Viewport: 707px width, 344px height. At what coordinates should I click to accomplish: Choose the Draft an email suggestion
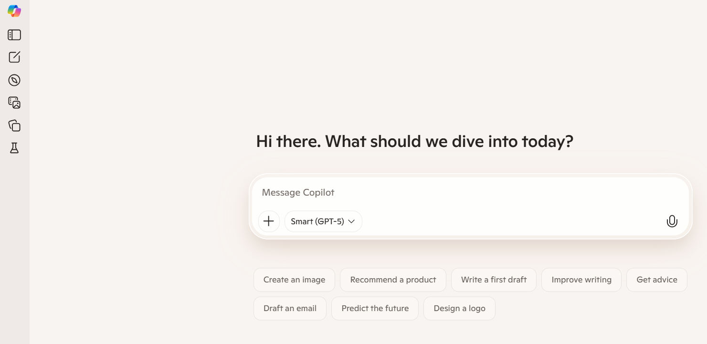tap(290, 308)
